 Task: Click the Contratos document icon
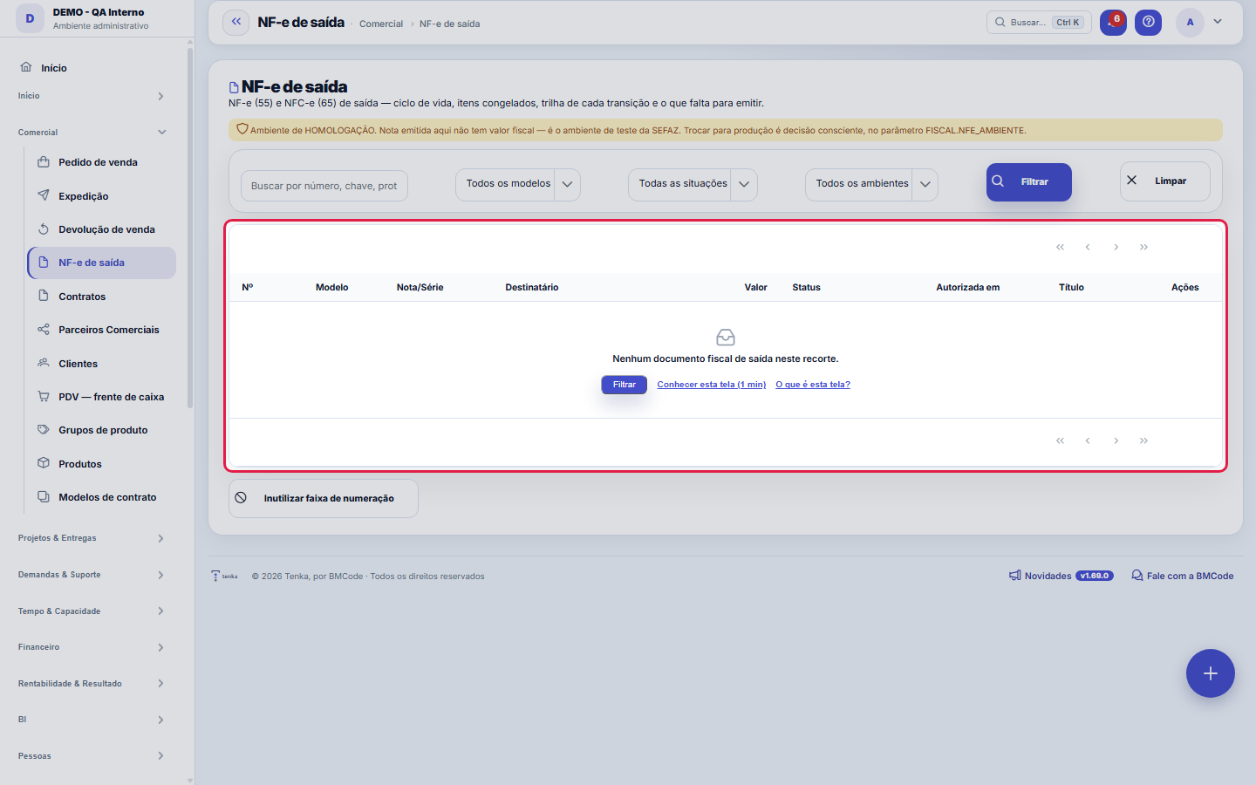point(44,296)
